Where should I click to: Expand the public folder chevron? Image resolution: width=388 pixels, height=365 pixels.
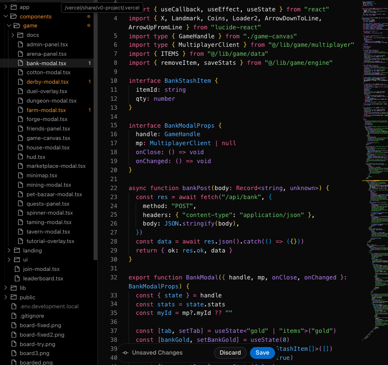pyautogui.click(x=6, y=297)
